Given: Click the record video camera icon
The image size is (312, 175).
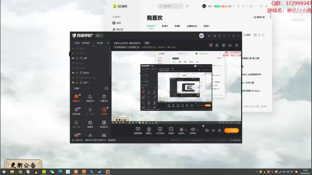Looking at the screenshot, I should (x=207, y=130).
